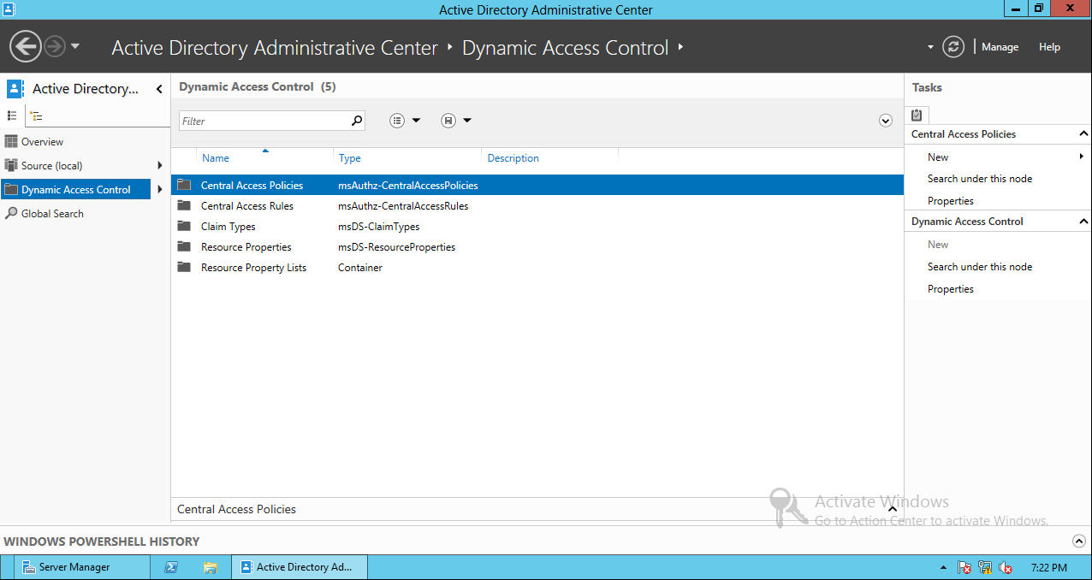Click the Add Tasks clipboard icon

pos(916,114)
